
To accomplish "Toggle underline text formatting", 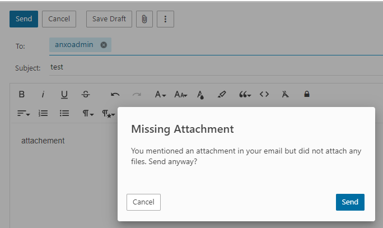I will tap(64, 94).
